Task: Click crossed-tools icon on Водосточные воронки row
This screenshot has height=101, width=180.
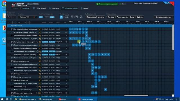Action: click(x=40, y=71)
